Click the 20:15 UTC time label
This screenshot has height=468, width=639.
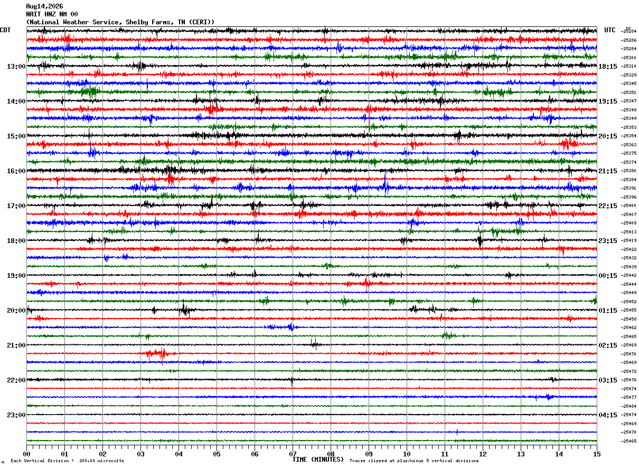click(608, 136)
